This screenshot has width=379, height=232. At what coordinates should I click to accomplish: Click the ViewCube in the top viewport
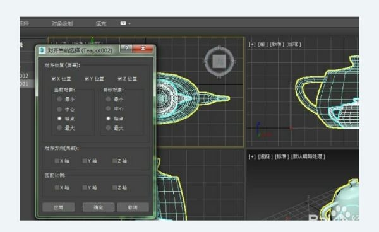(219, 61)
